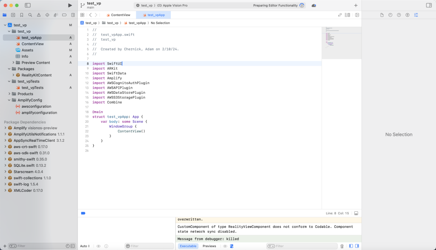
Task: Enable code review mode with the arrows icon
Action: pyautogui.click(x=339, y=14)
